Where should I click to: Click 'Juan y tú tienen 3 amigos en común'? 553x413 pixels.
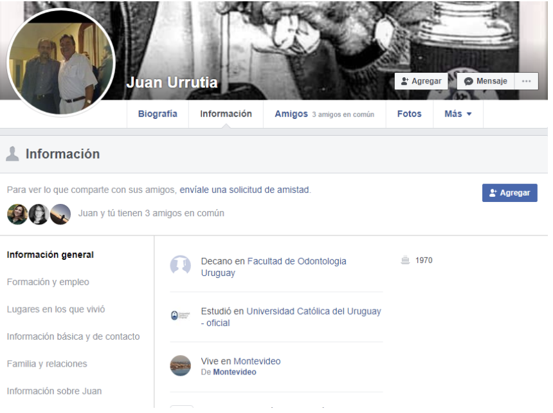tap(151, 214)
